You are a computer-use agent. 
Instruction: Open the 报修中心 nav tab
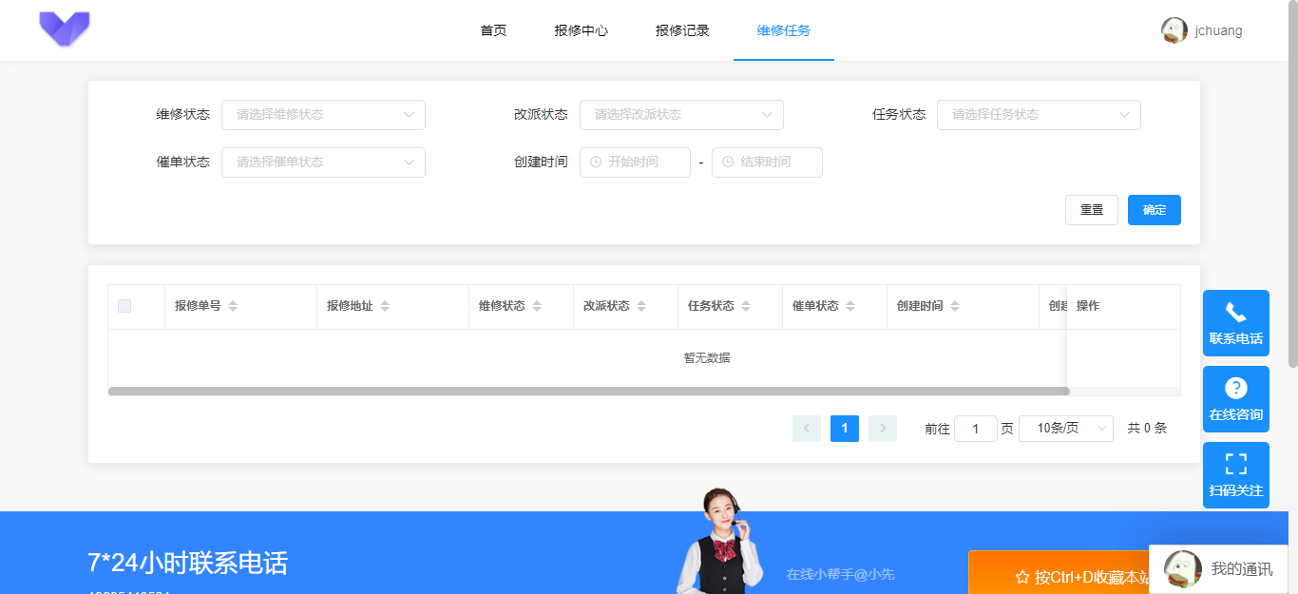point(582,30)
